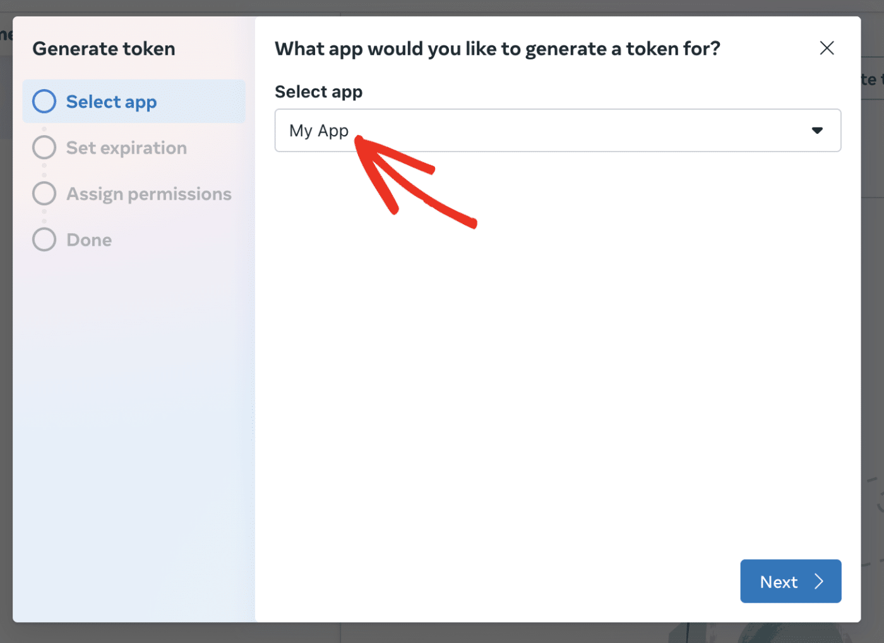Click the dropdown chevron on the app selector

(818, 131)
